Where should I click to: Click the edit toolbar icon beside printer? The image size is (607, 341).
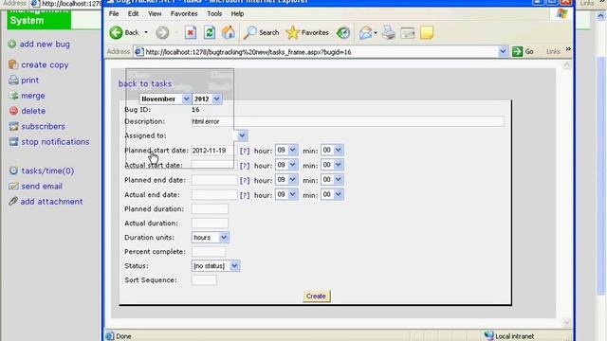(x=408, y=33)
